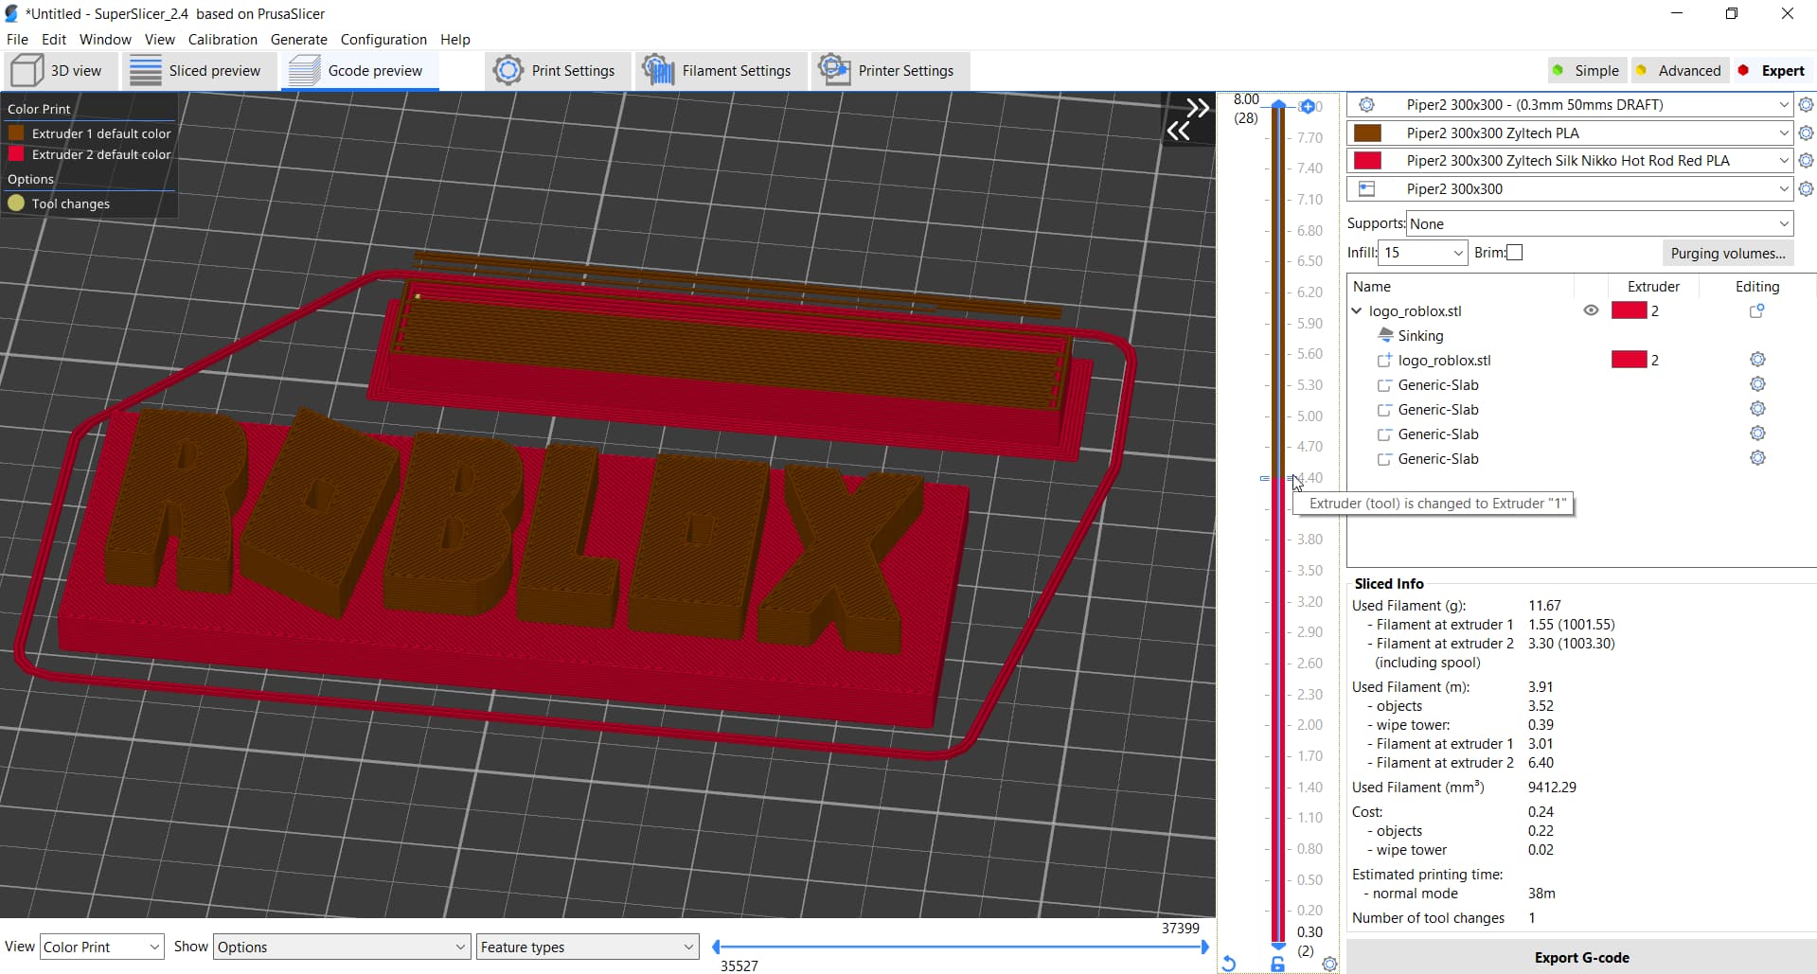Select Expert mode
Image resolution: width=1817 pixels, height=974 pixels.
point(1772,71)
